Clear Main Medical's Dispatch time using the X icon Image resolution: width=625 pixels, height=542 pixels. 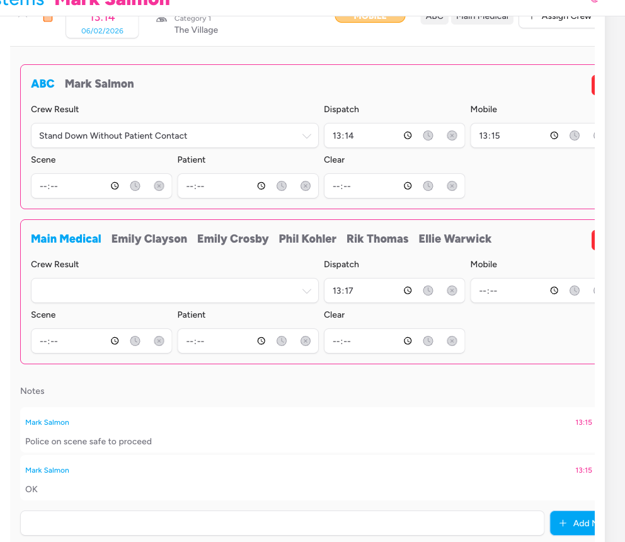coord(452,290)
